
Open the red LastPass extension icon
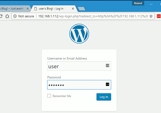tap(159, 16)
